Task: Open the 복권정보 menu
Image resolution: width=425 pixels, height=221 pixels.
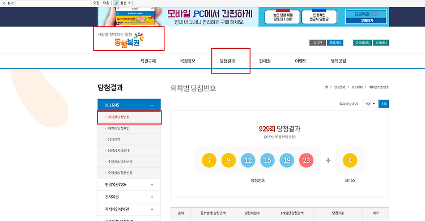Action: [188, 61]
